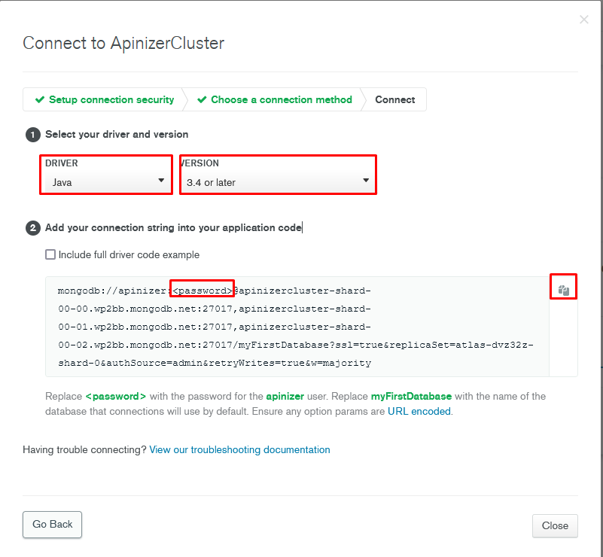Open the DRIVER dropdown showing Java
603x557 pixels.
(105, 181)
